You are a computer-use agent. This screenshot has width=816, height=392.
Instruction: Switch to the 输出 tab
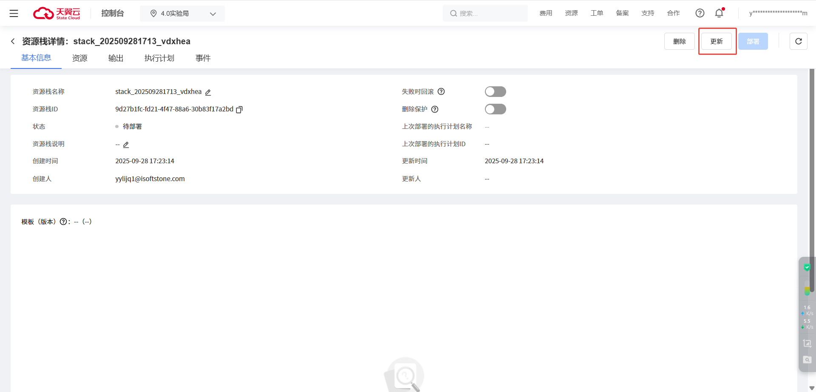click(x=116, y=58)
